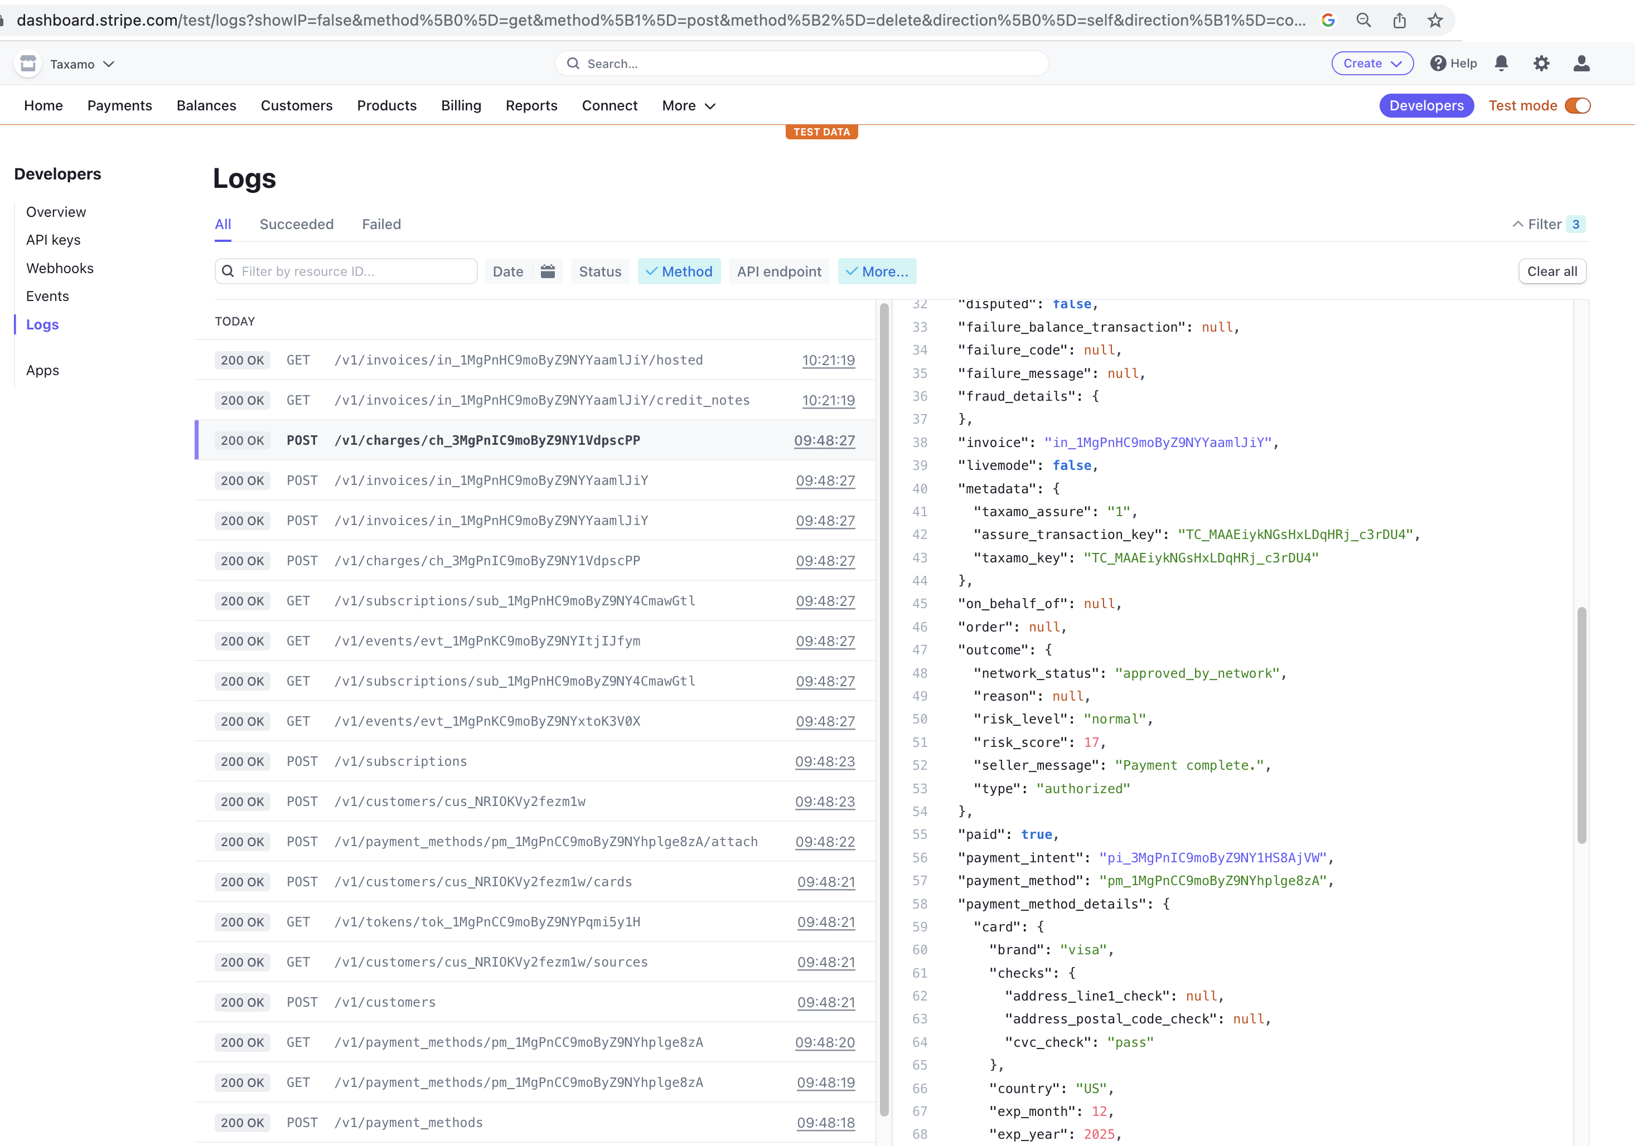
Task: Open the More navigation dropdown
Action: click(688, 105)
